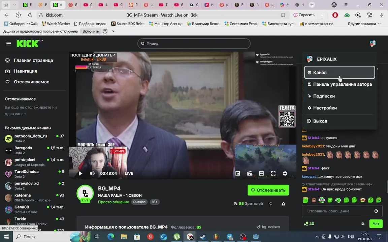Bookmark the page via bookmark icon
The height and width of the screenshot is (242, 388).
[x=283, y=15]
